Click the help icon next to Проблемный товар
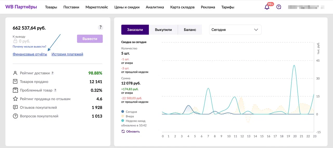Screen dimensions: 333x148 (x=55, y=90)
